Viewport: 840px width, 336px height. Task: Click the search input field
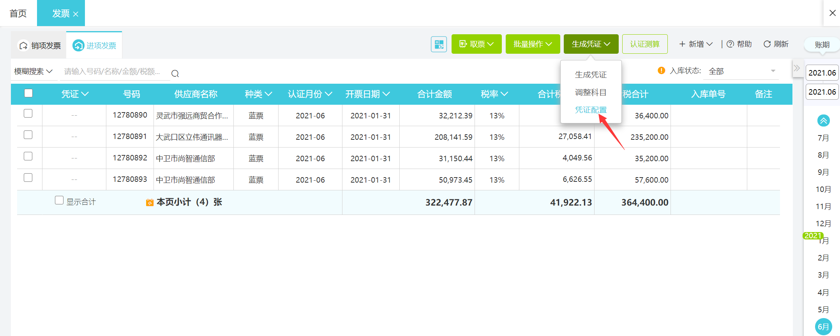tap(115, 72)
